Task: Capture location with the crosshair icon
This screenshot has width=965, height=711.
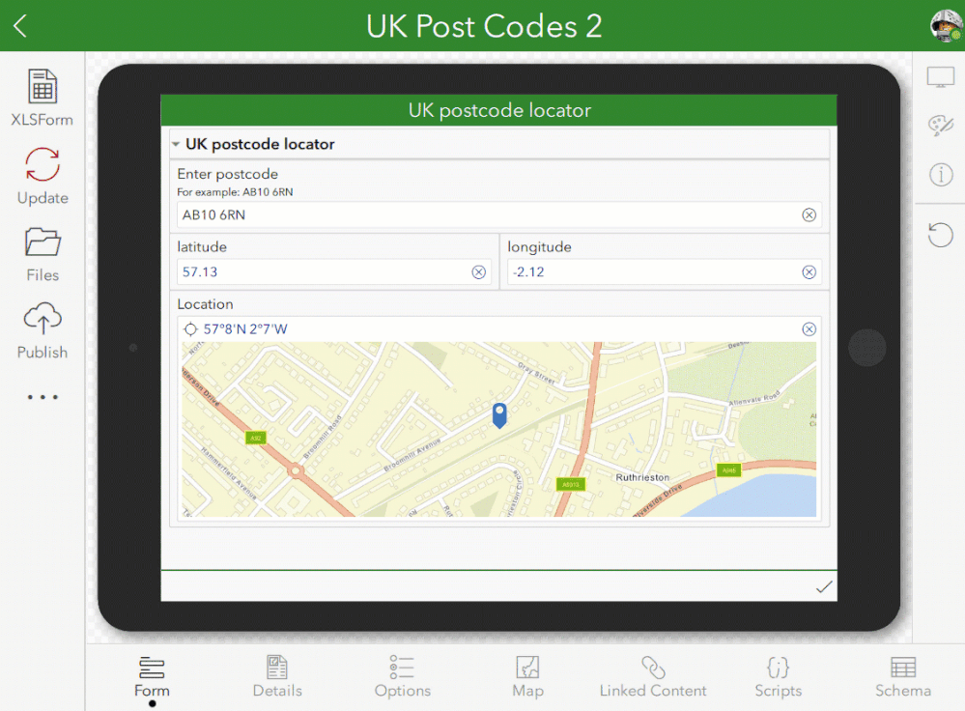Action: (190, 329)
